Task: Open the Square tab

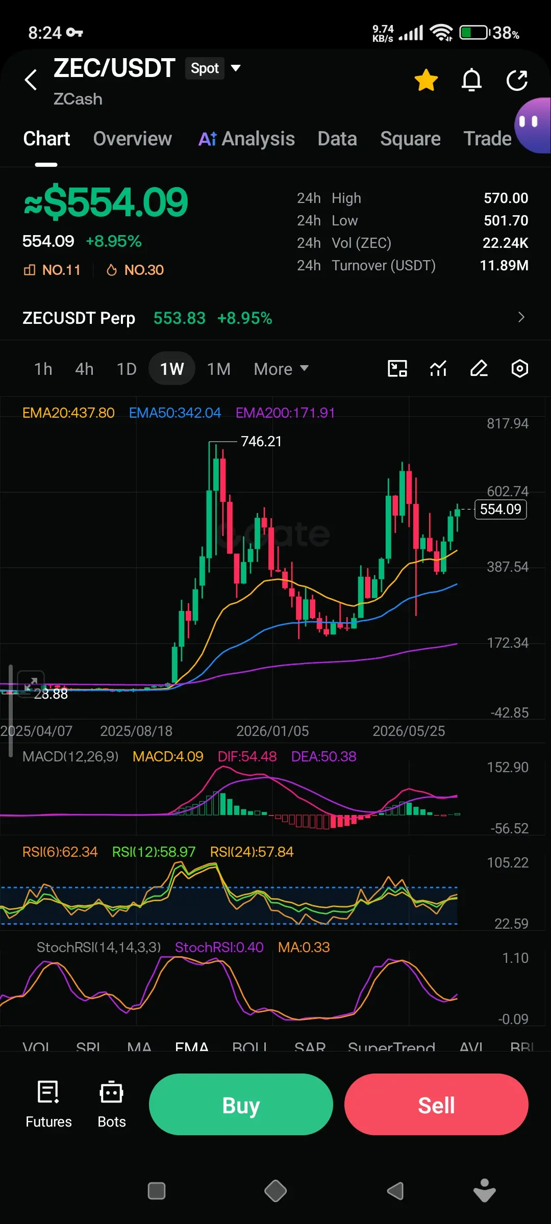Action: click(410, 139)
